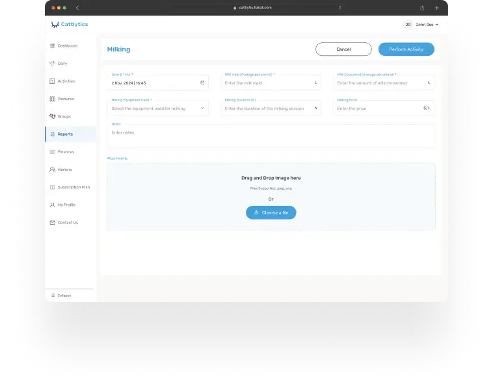Open the Activities menu item
Screen dimensions: 493x391
click(70, 81)
